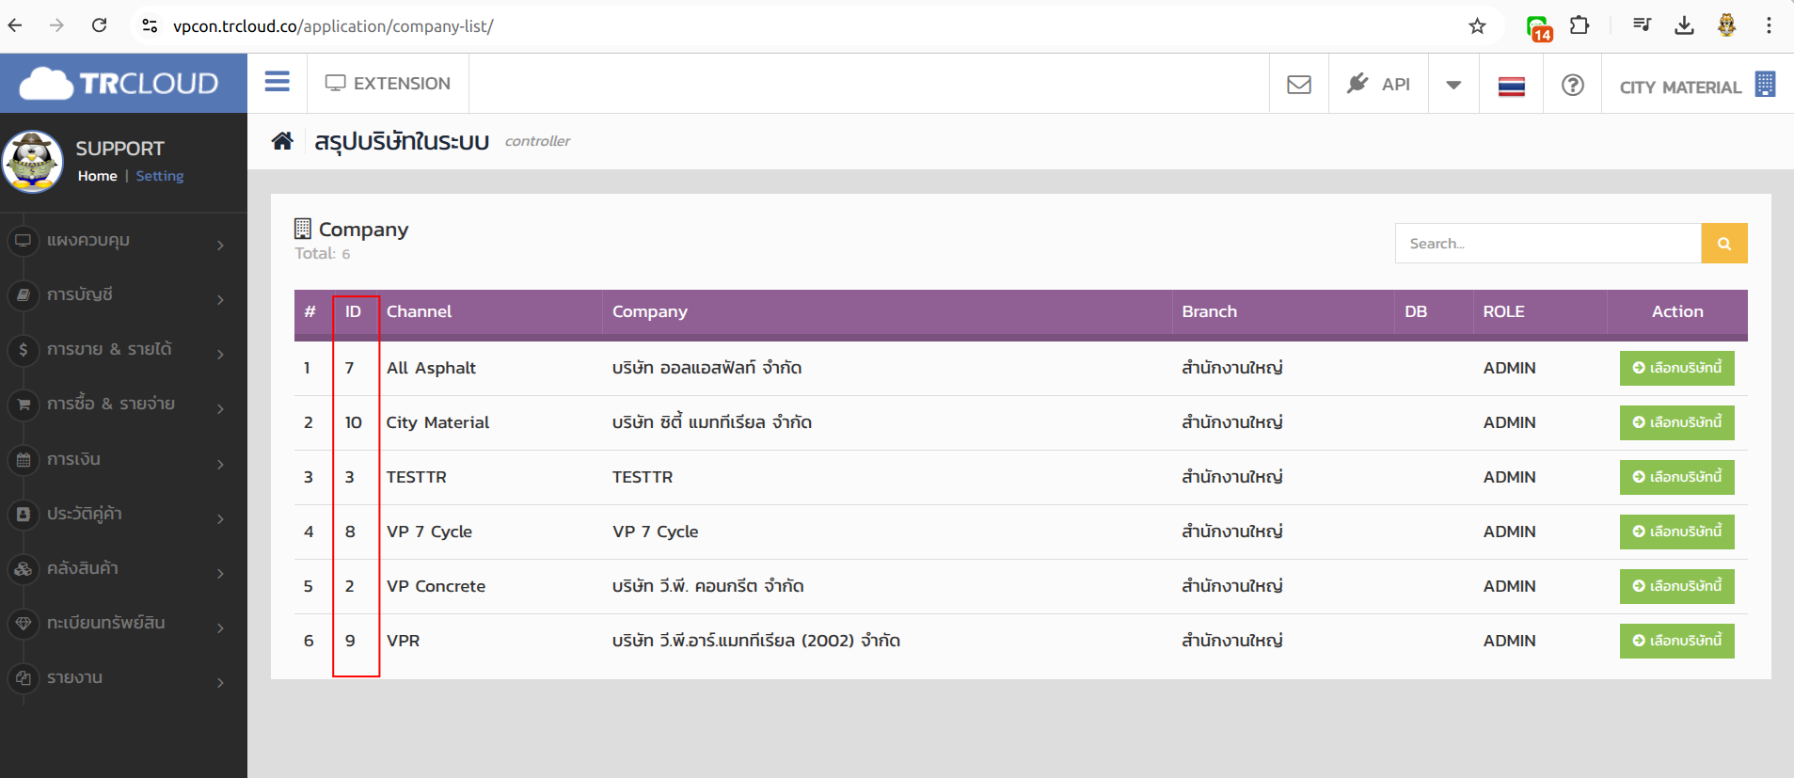Go home using the house icon

(282, 141)
